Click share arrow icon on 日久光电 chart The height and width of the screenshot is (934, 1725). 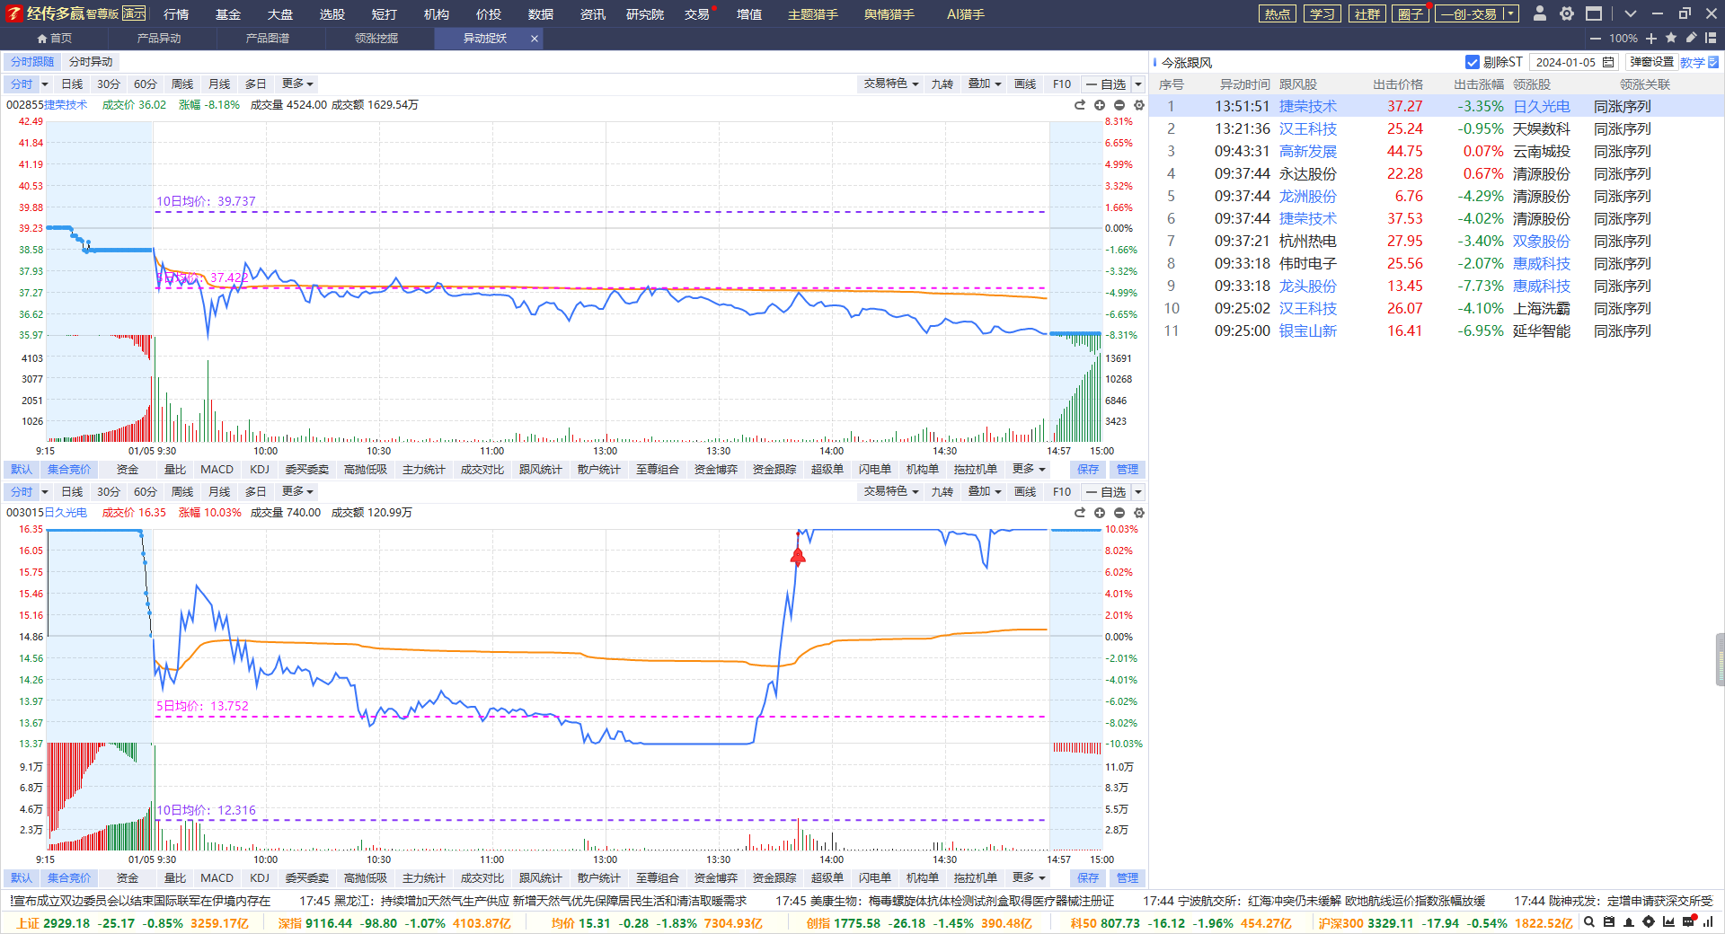pyautogui.click(x=1080, y=513)
